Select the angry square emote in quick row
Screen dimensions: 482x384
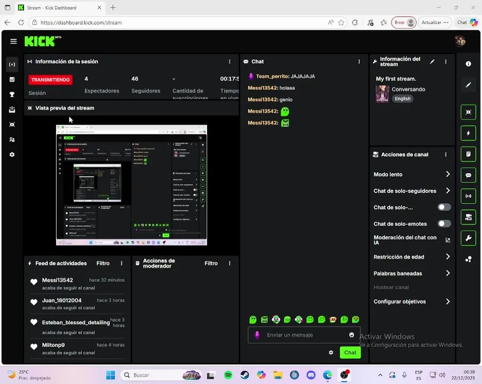click(264, 319)
